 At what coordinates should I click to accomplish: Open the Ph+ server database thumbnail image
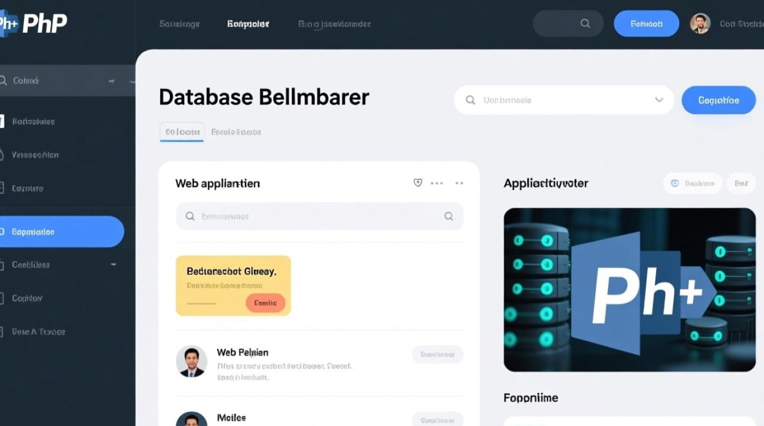(629, 290)
